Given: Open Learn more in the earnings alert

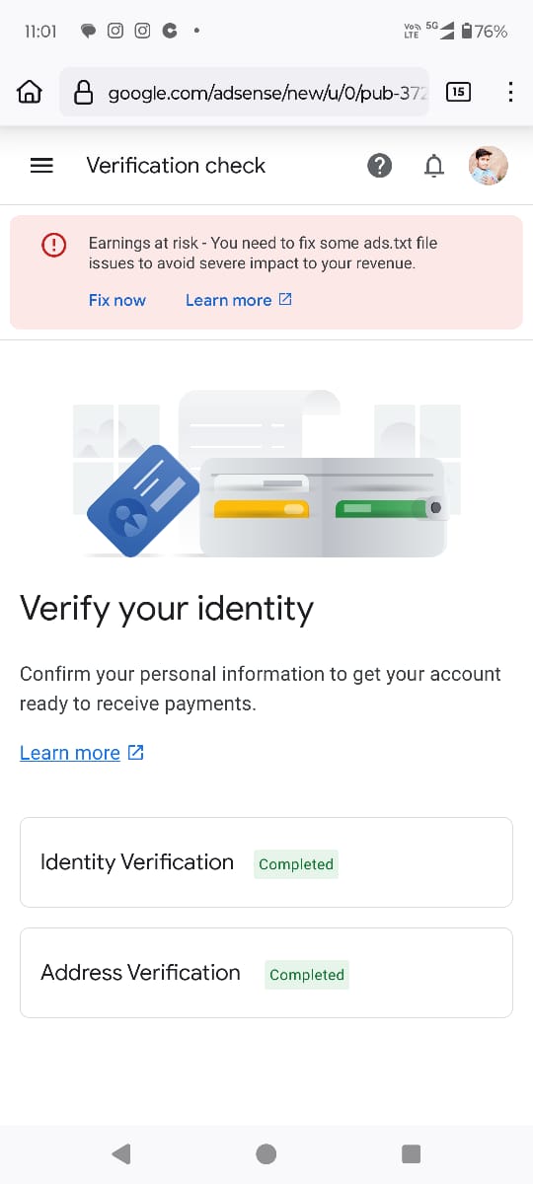Looking at the screenshot, I should 228,300.
